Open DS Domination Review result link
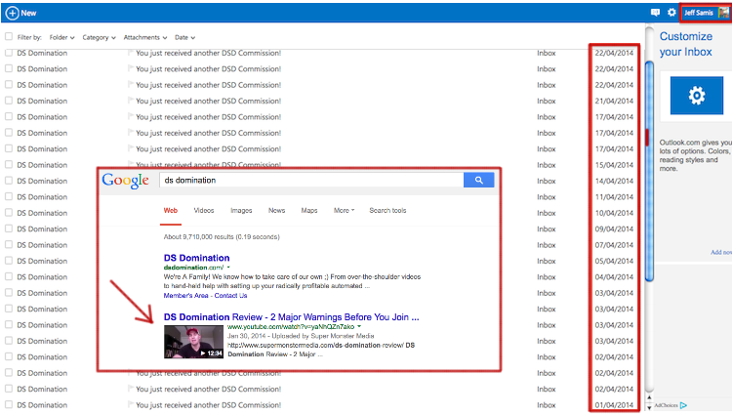The image size is (732, 415). tap(291, 317)
